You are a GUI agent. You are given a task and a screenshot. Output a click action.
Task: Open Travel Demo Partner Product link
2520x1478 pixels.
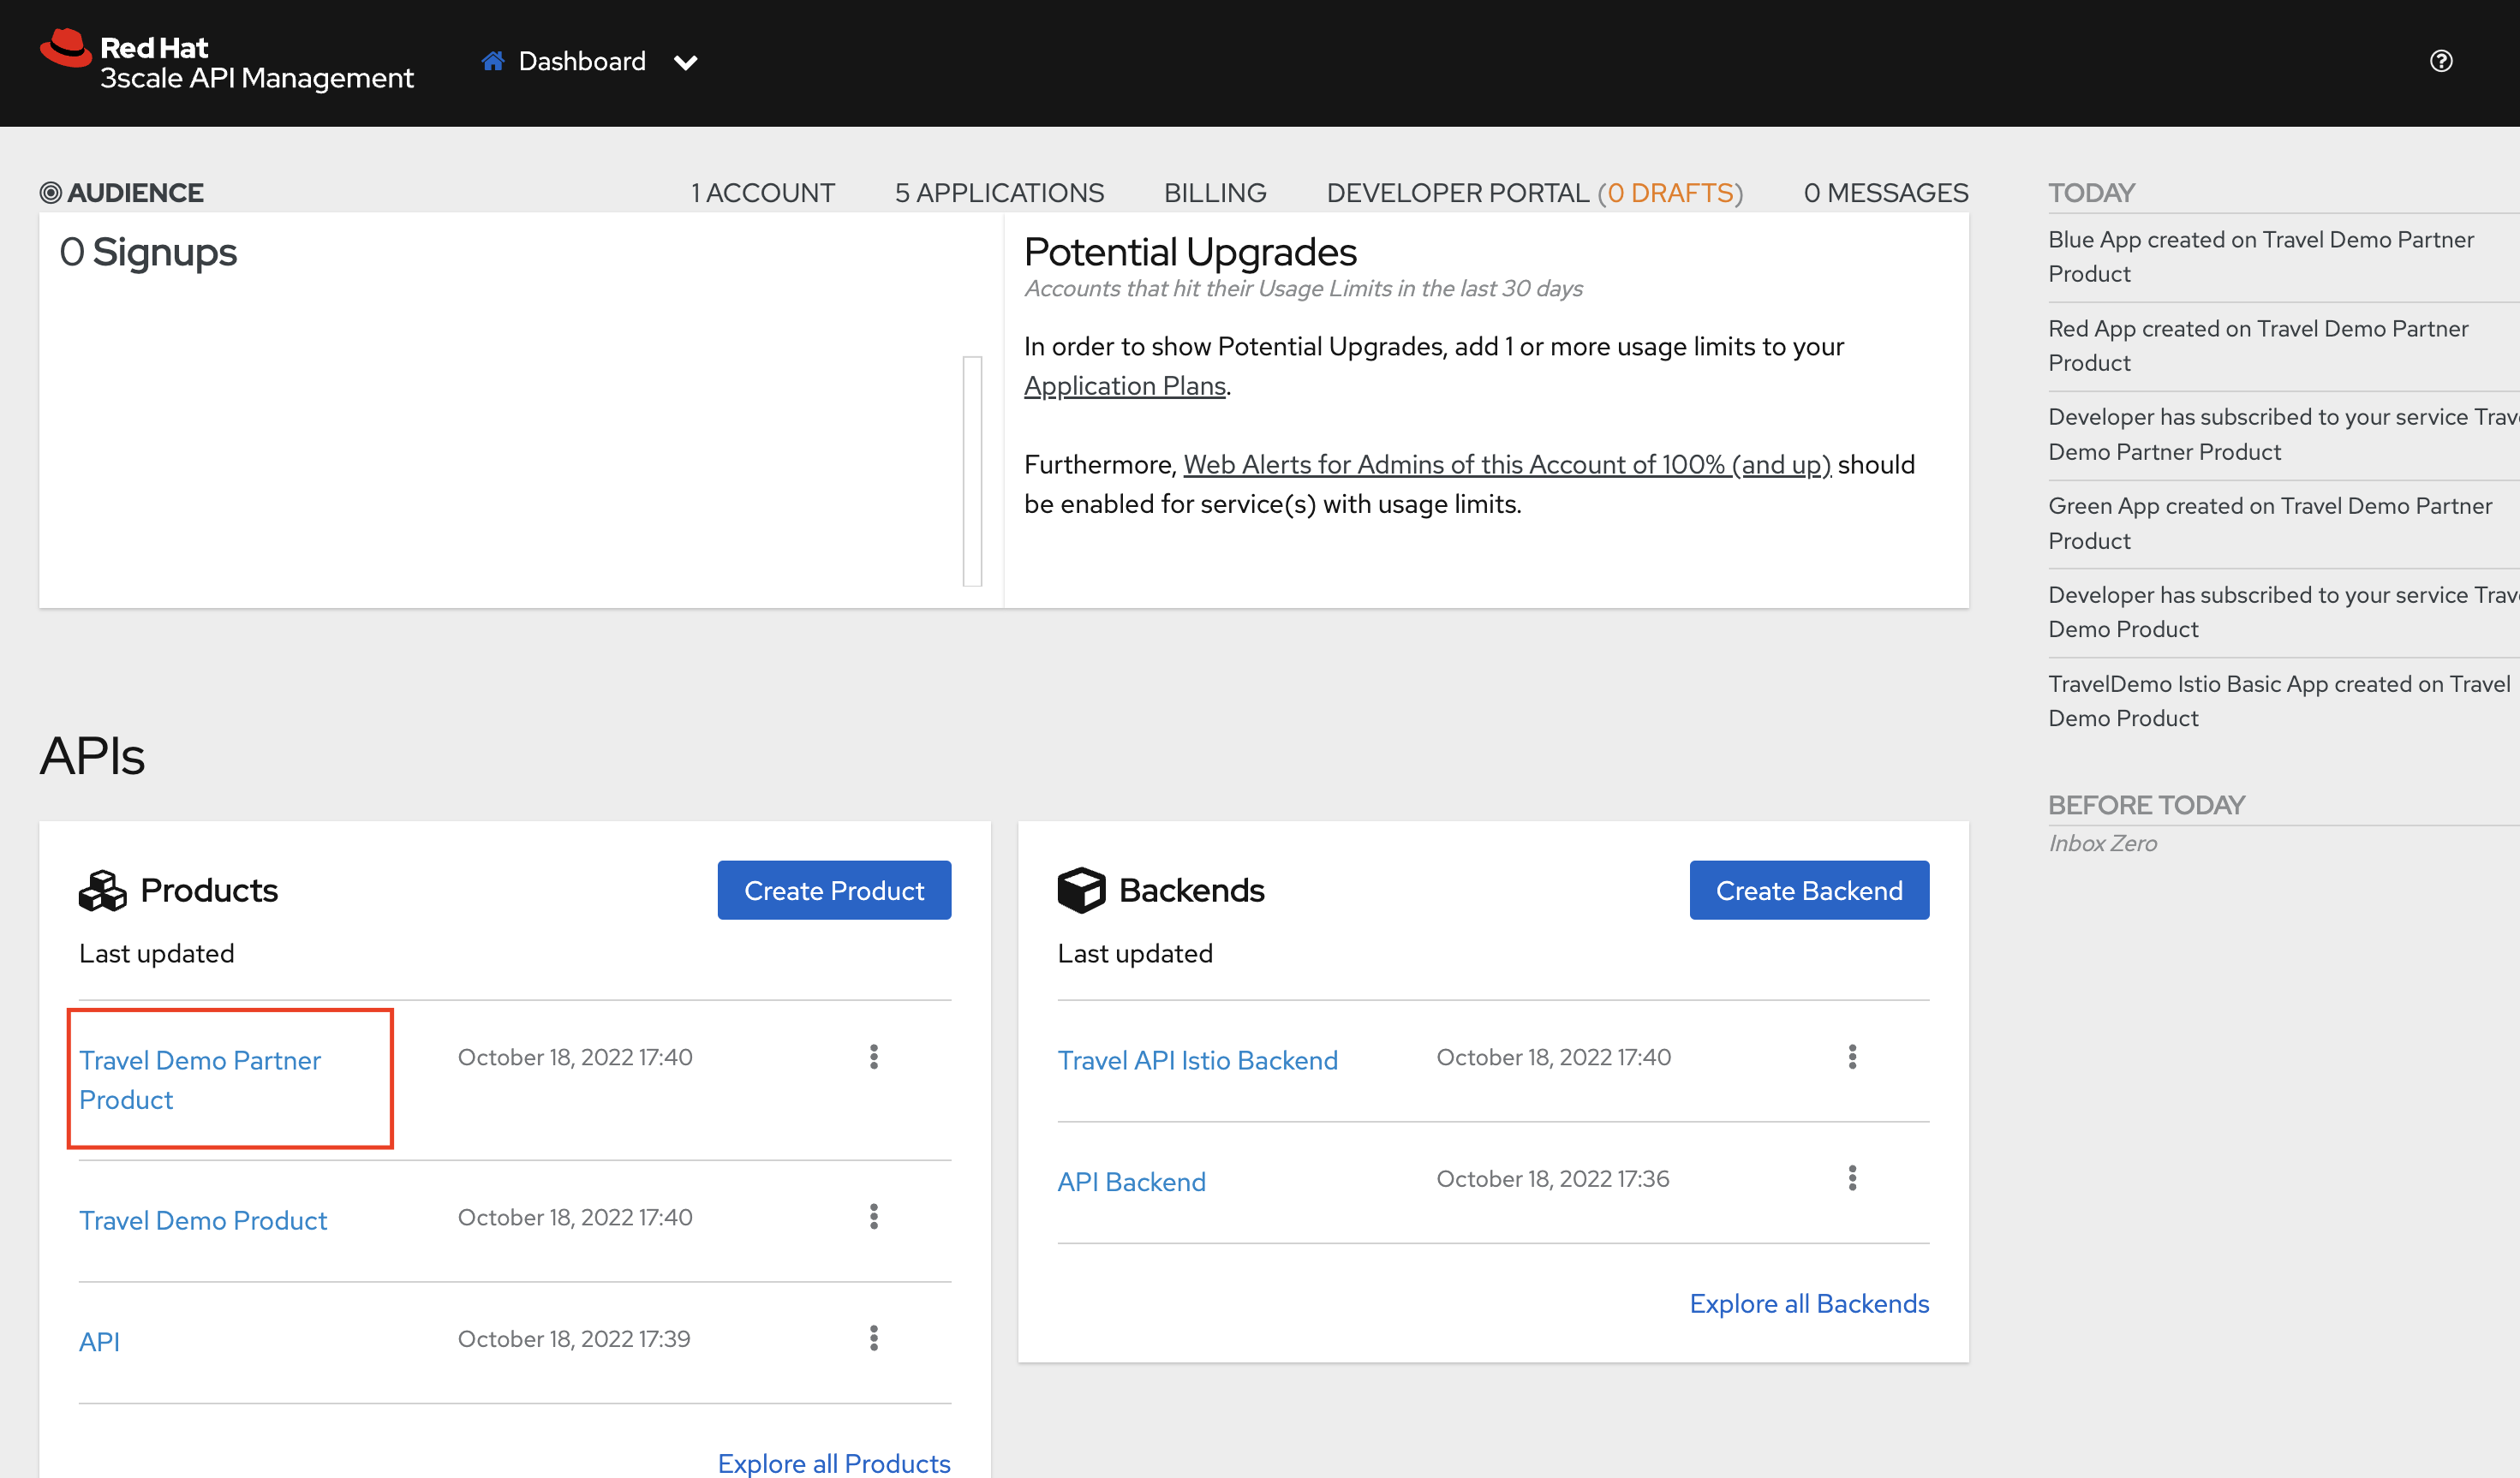coord(200,1080)
